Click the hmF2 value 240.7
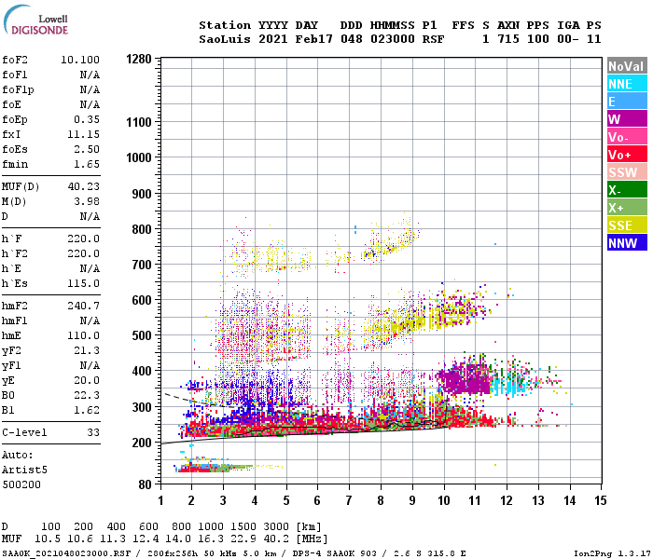Viewport: 653px width, 559px height. coord(84,307)
